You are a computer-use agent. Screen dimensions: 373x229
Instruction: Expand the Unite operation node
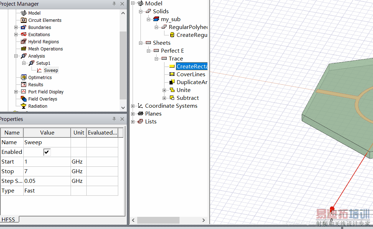click(164, 90)
